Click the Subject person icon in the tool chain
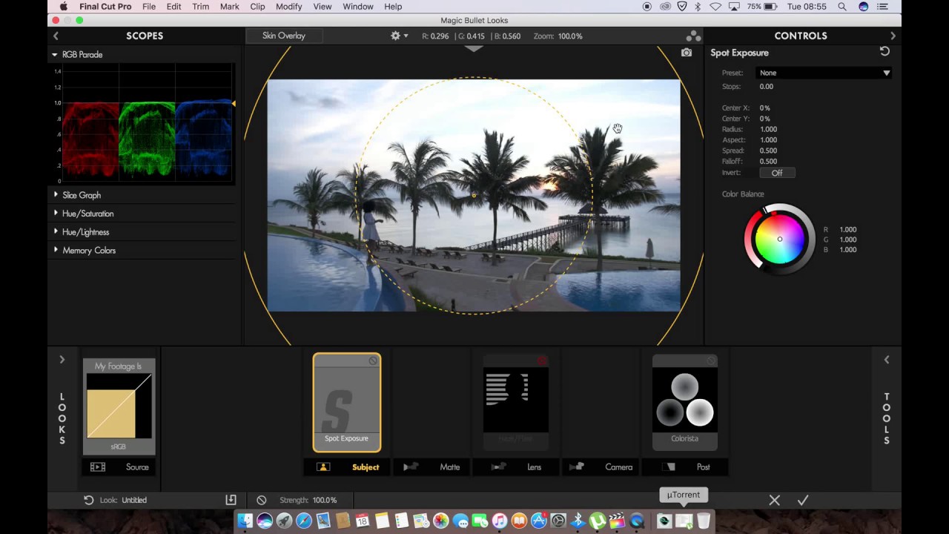 click(323, 467)
